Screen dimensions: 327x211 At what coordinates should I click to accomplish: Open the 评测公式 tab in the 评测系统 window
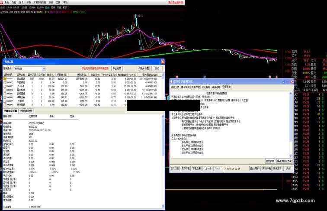pyautogui.click(x=175, y=87)
